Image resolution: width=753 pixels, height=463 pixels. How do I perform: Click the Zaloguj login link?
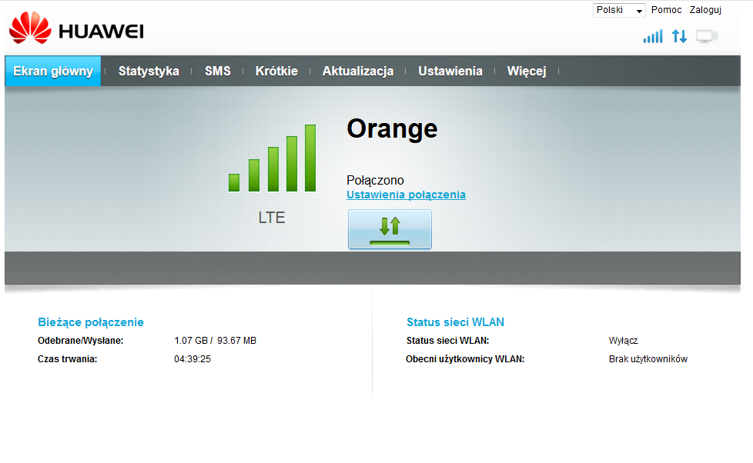[x=705, y=10]
